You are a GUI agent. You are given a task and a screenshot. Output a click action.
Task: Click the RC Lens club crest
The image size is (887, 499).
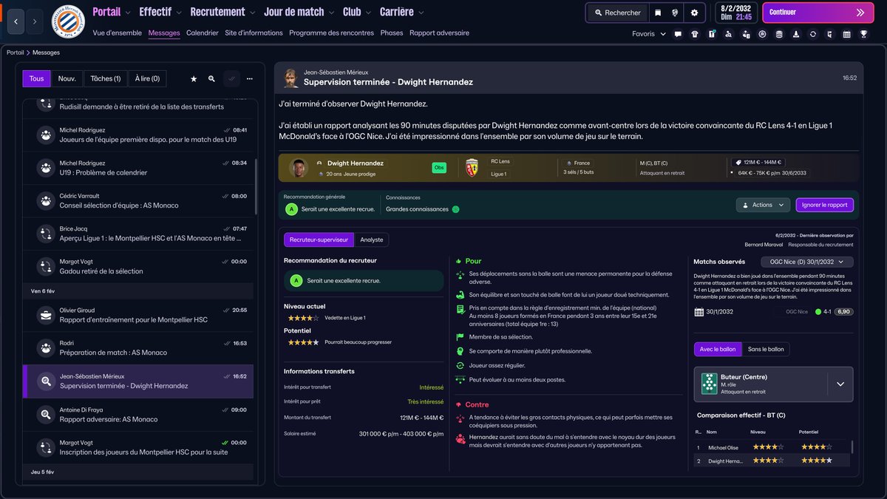[472, 168]
